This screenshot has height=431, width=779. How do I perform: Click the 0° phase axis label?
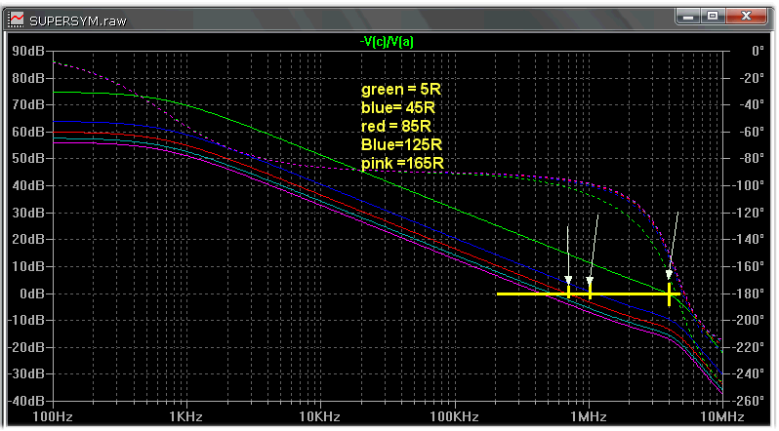[758, 51]
